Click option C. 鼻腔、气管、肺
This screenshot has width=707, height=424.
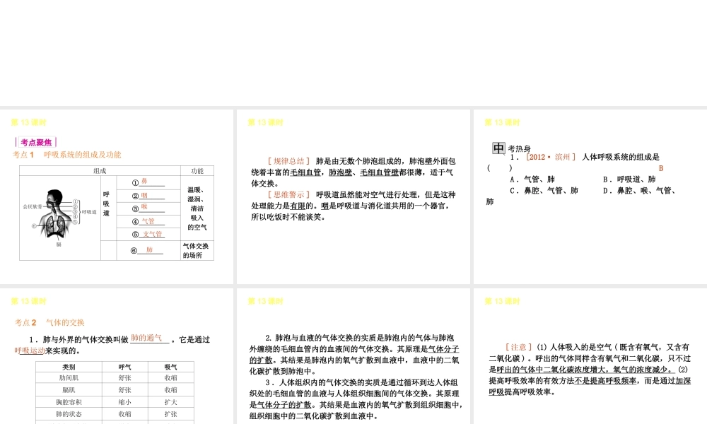(544, 191)
